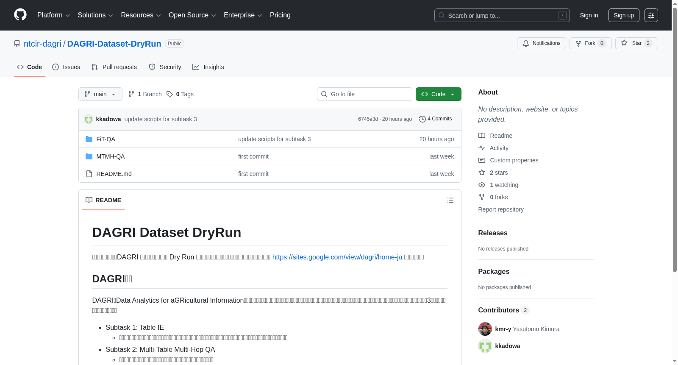
Task: Expand the Platform menu
Action: pos(53,15)
